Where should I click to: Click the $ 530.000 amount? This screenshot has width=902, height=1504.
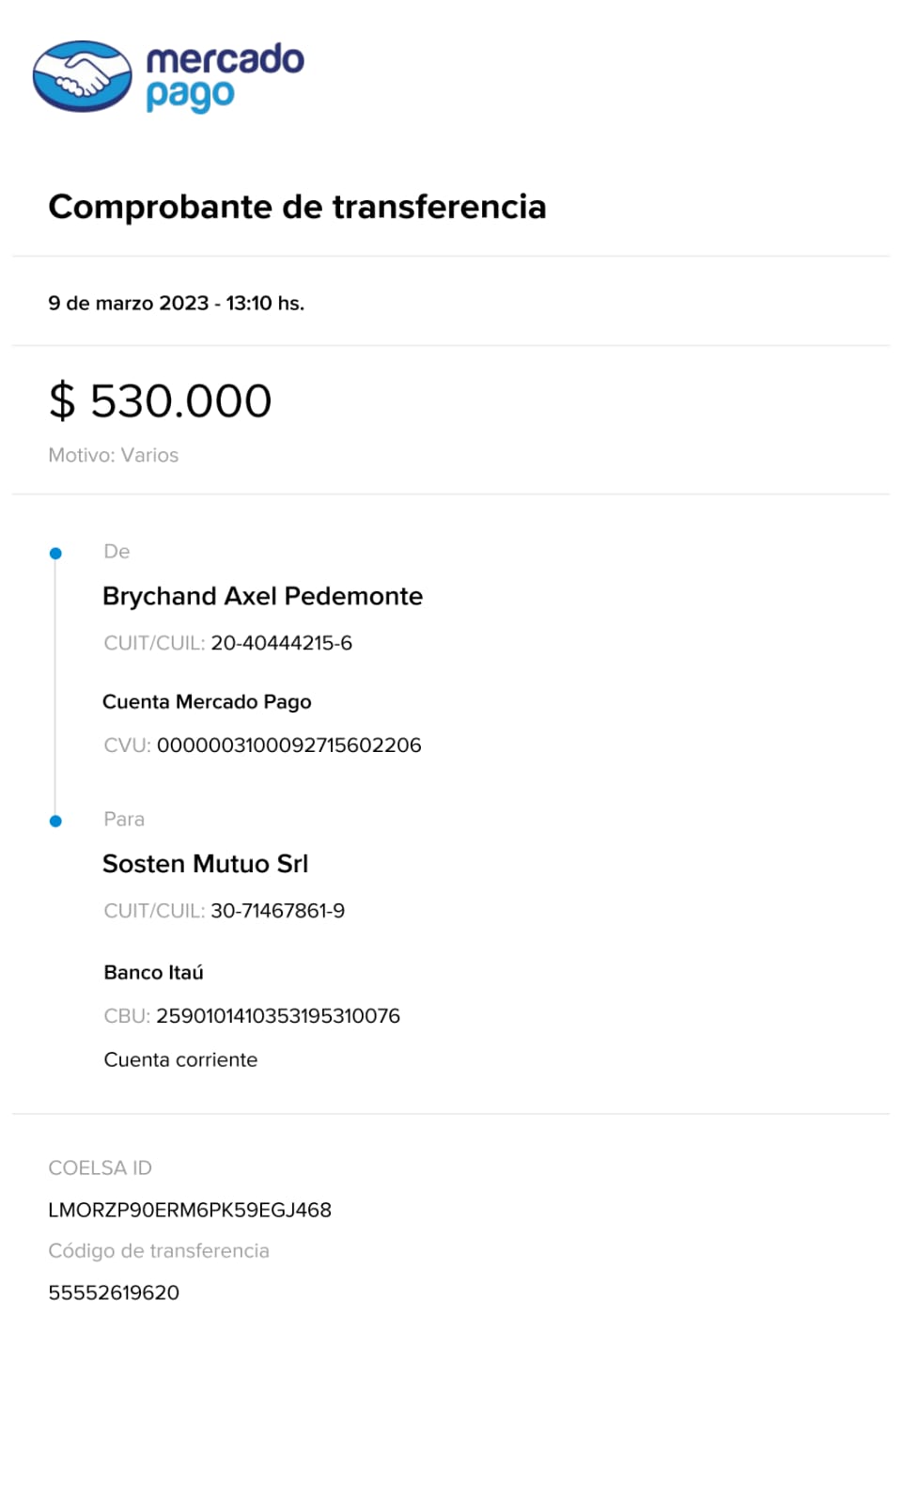coord(161,401)
